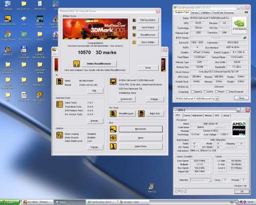Switch to Cache tab in CPU-Z

pyautogui.click(x=187, y=115)
